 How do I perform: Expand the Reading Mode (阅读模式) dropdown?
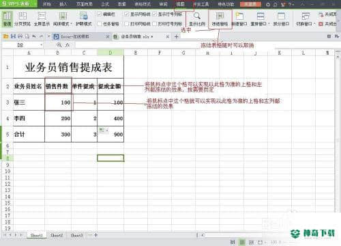click(72, 24)
